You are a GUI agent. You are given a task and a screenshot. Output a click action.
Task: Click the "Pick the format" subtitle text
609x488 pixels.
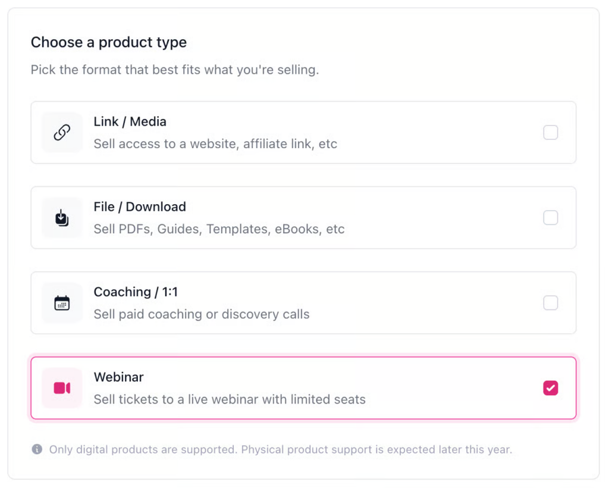coord(175,70)
